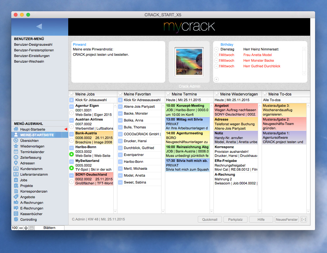Viewport: 327px width, 253px height.
Task: Increase zoom with the plus control near 100
Action: point(26,227)
